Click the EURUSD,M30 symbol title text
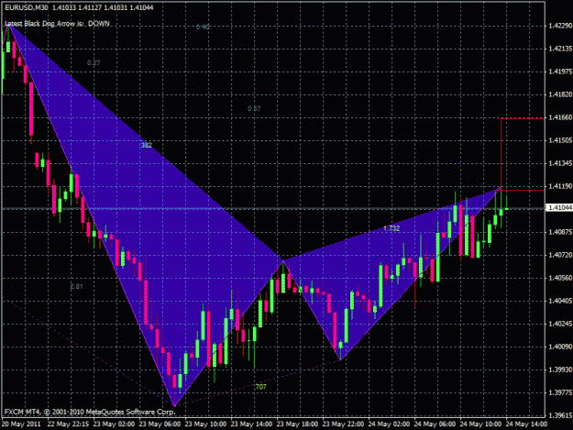 [27, 7]
